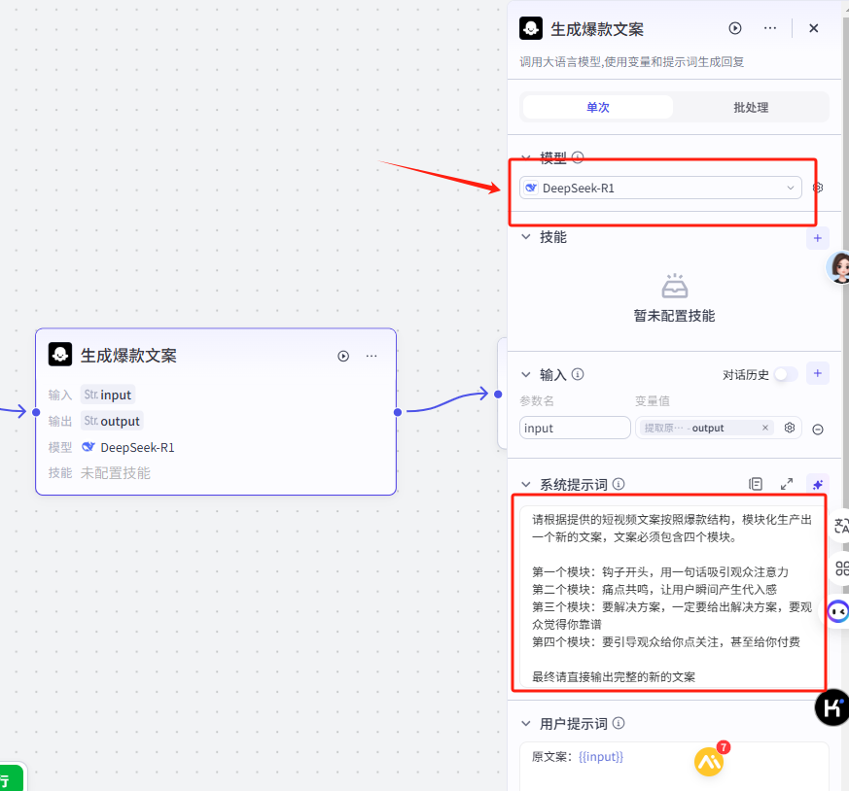Open the panel header more options menu

click(x=770, y=28)
